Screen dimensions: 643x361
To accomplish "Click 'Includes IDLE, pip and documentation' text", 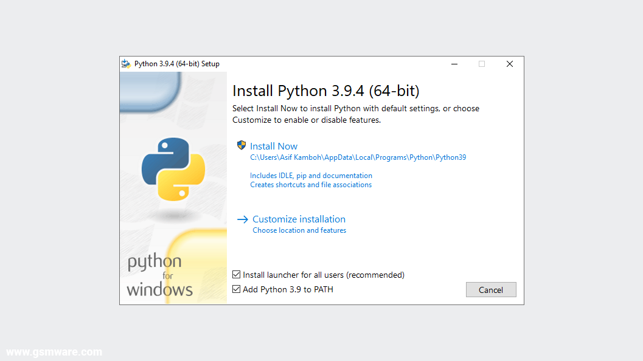I will (311, 176).
